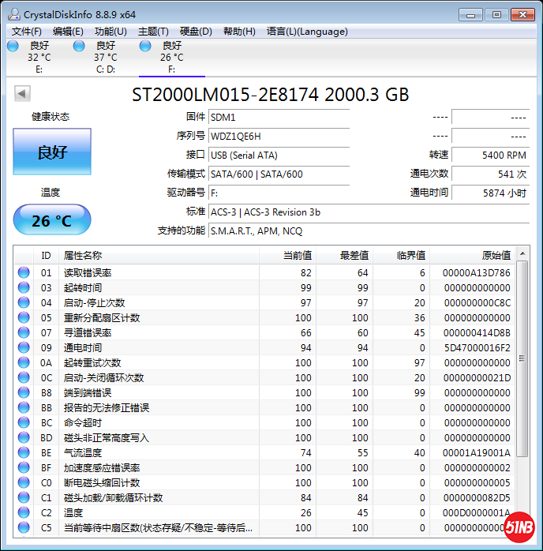Open the 文件(F) menu

click(27, 32)
